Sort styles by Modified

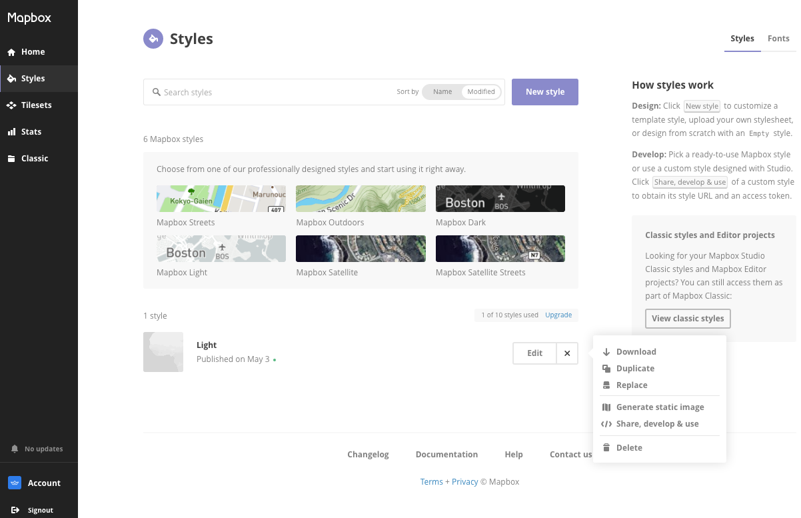pyautogui.click(x=480, y=91)
